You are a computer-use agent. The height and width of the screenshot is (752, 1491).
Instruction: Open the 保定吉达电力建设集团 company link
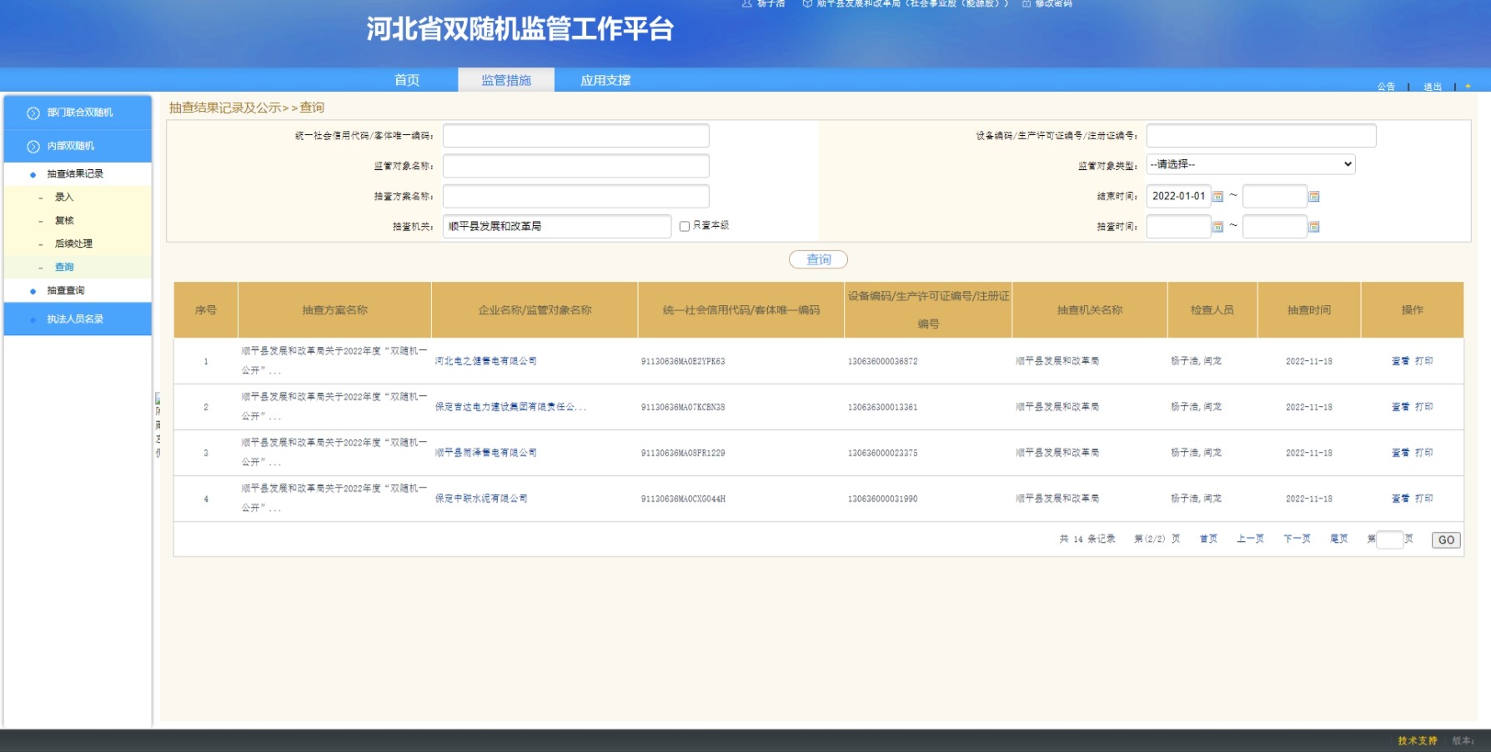pyautogui.click(x=510, y=407)
